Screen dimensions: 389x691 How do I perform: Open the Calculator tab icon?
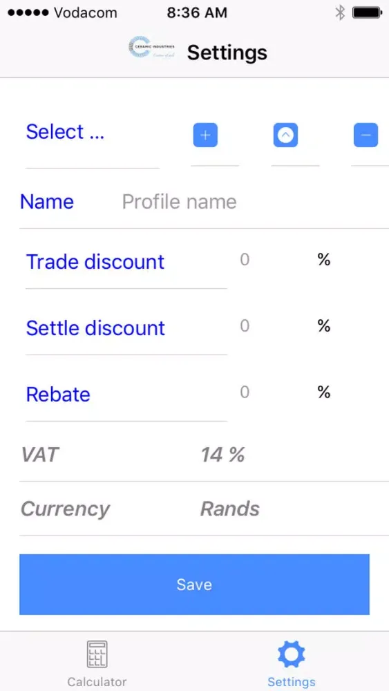97,654
